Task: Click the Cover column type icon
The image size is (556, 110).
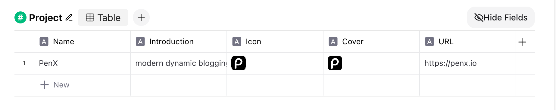Action: click(x=333, y=41)
